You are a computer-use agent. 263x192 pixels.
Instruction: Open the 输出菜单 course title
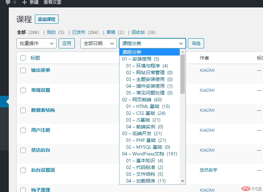click(x=41, y=70)
